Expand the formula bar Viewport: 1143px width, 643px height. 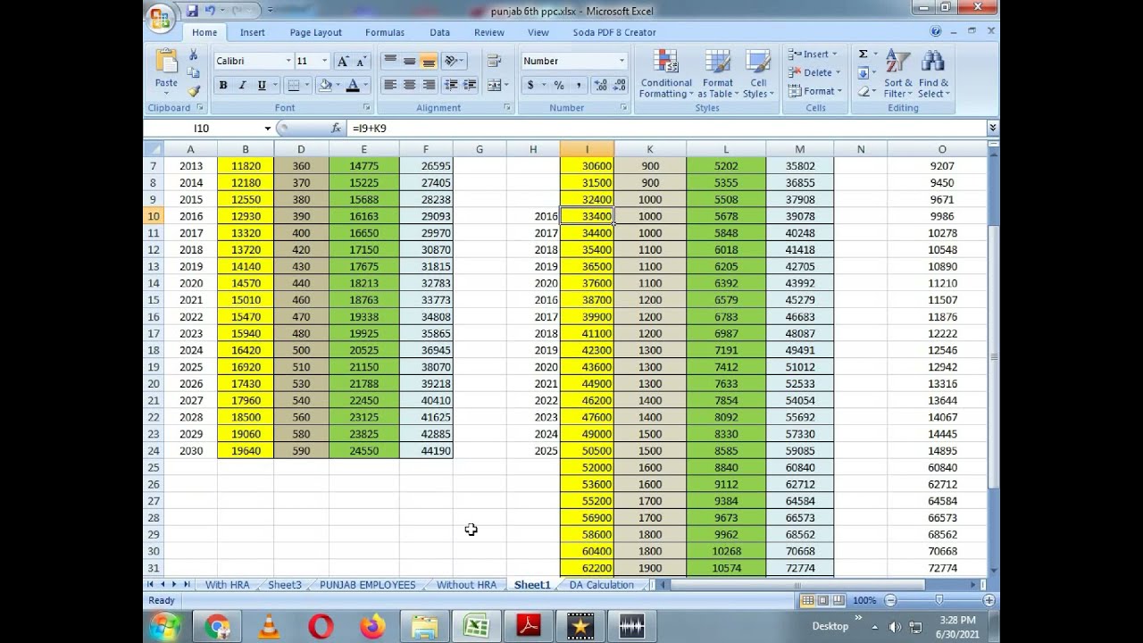[992, 129]
